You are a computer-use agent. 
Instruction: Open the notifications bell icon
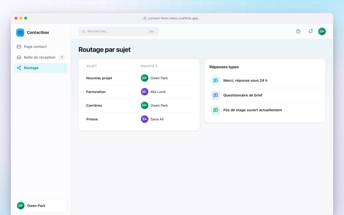pos(310,31)
